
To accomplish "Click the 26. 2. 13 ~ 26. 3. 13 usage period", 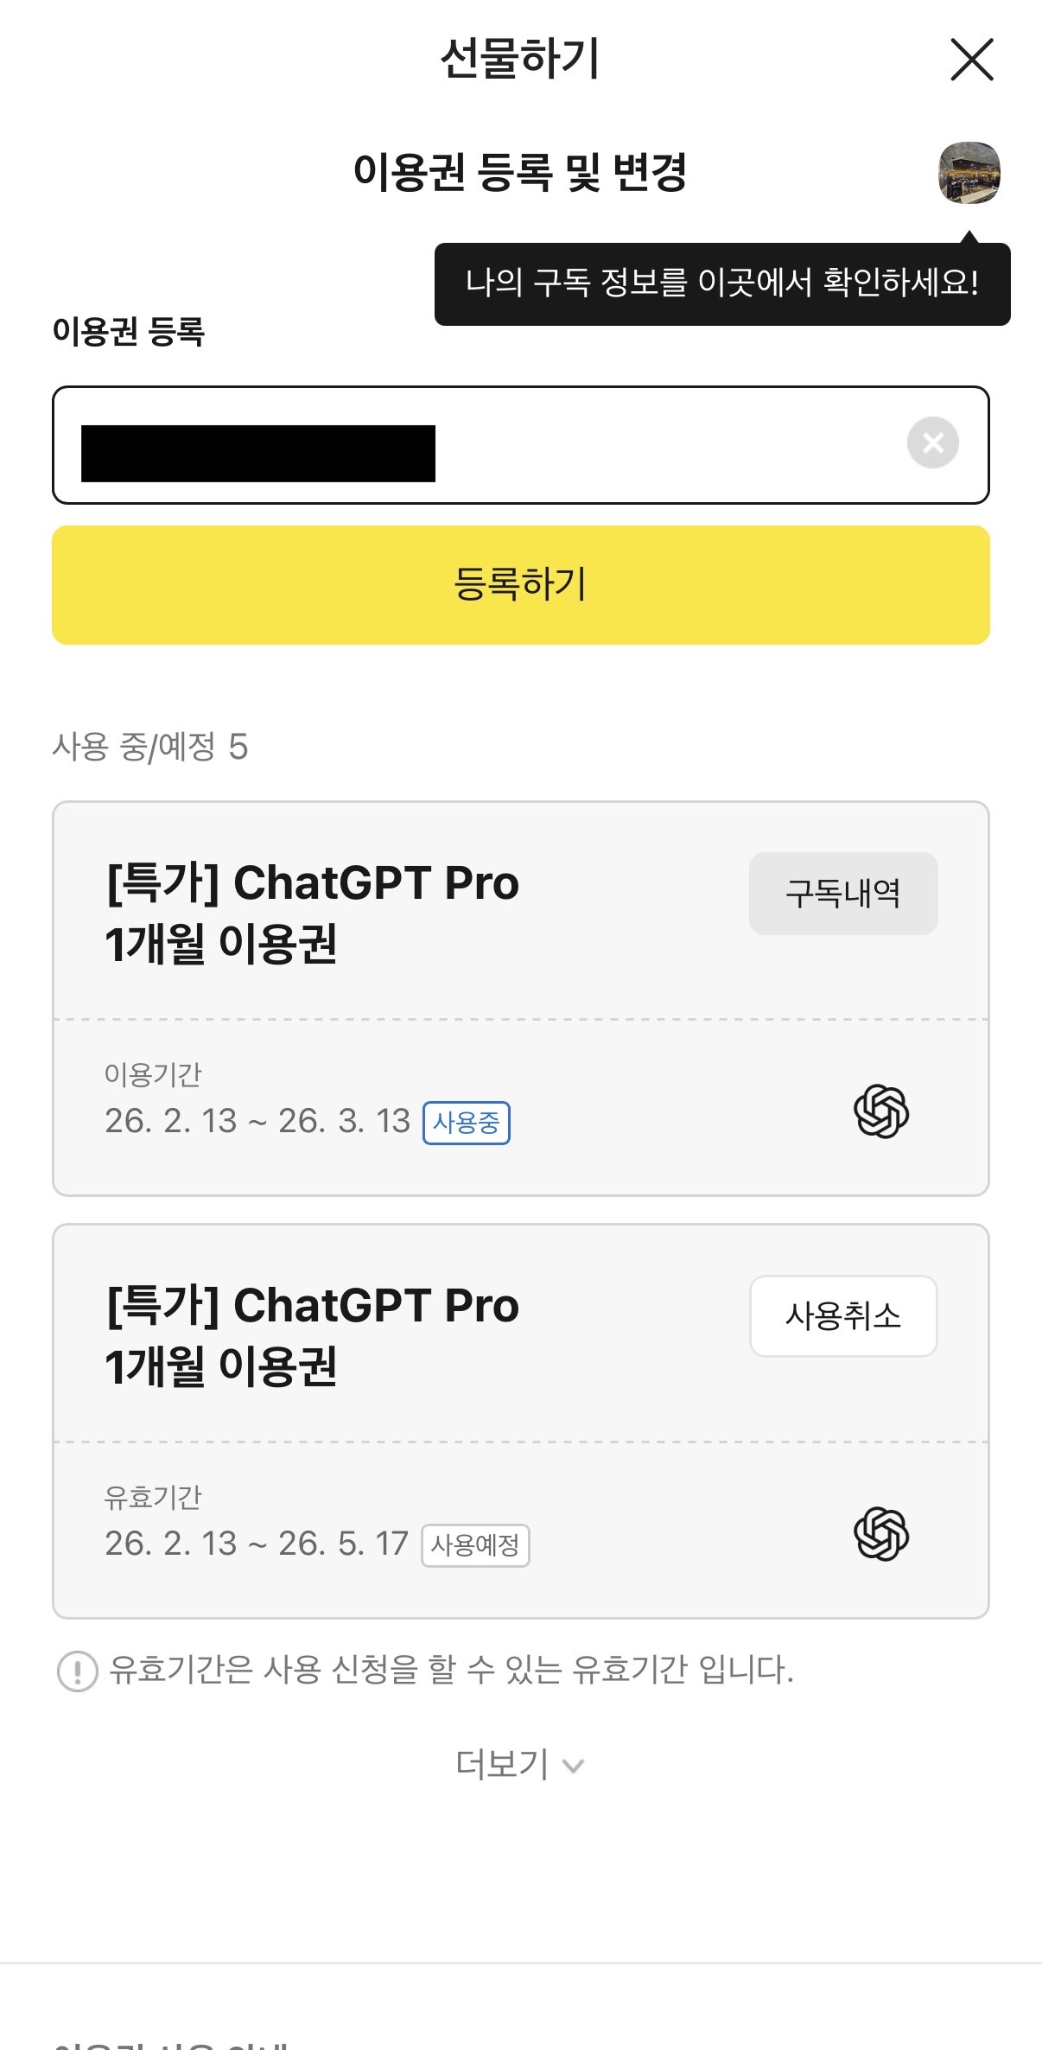I will click(257, 1121).
